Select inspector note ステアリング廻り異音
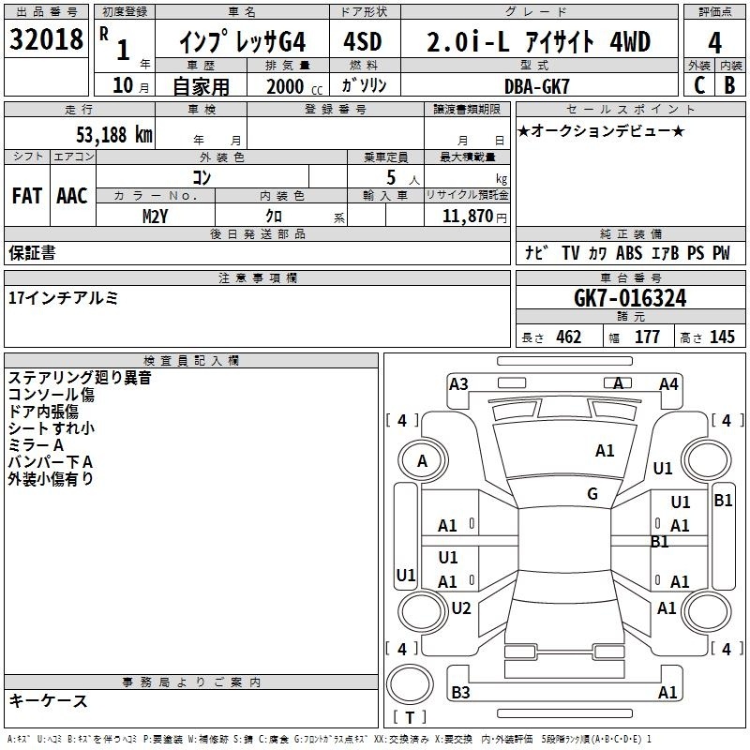 click(80, 378)
